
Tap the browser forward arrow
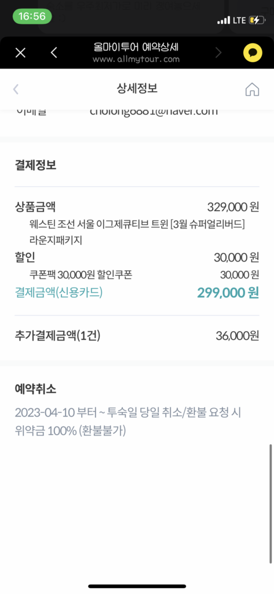(218, 53)
